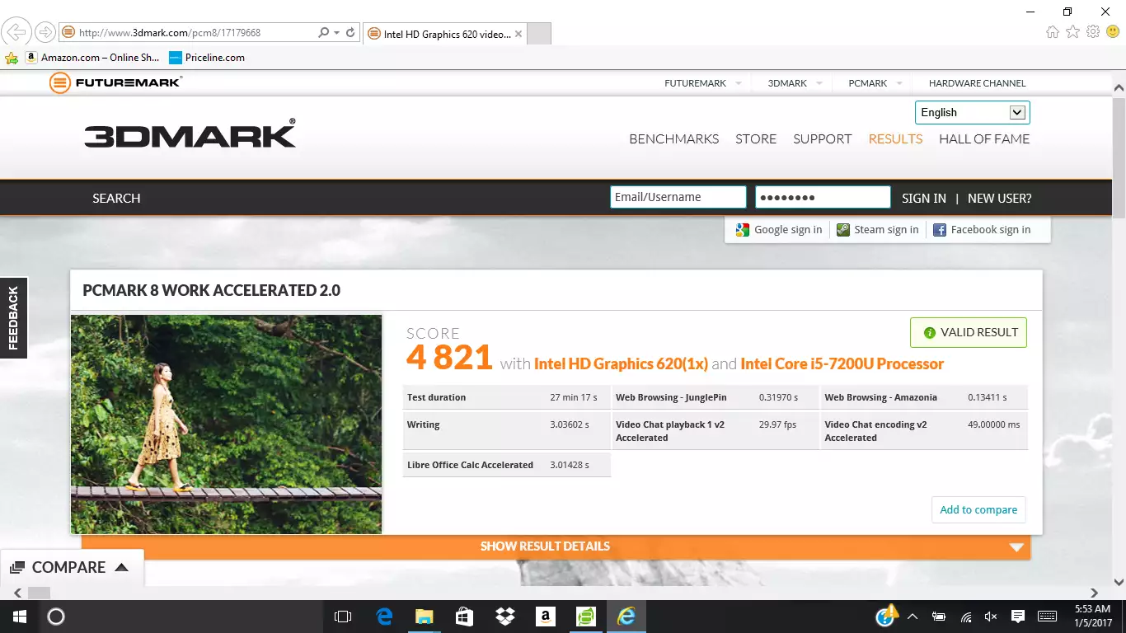Open Amazon app from taskbar
Screen dimensions: 1126x633
545,617
